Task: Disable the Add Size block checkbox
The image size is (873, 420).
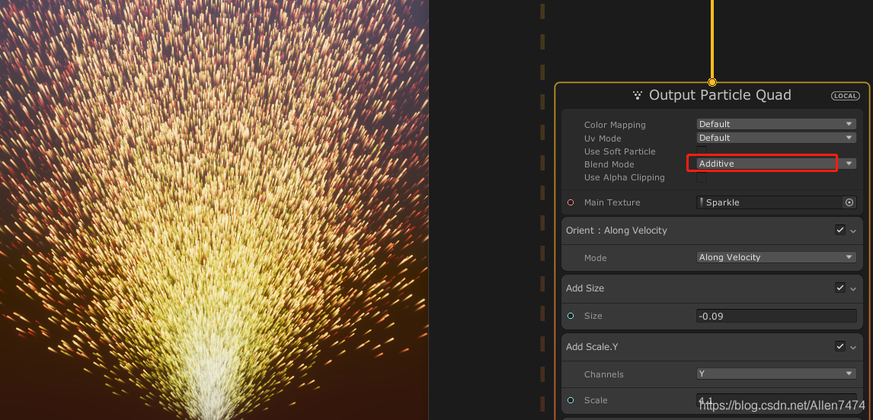Action: 839,288
